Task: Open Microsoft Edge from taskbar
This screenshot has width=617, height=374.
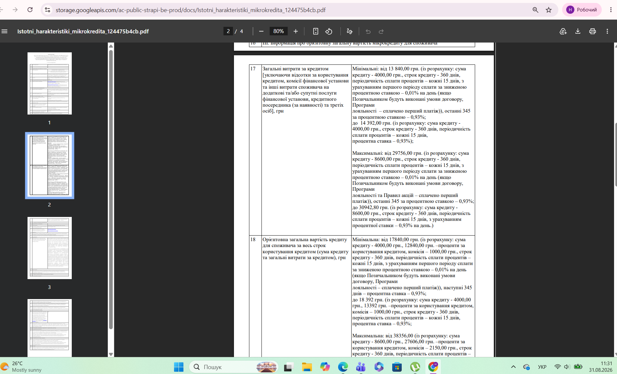Action: coord(343,367)
